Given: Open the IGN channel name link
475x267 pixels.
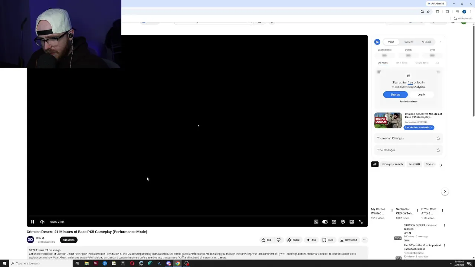Looking at the screenshot, I should [x=39, y=238].
